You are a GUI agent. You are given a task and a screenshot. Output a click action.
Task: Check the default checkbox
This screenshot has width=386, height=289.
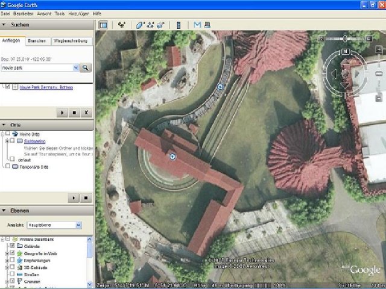coord(12,159)
